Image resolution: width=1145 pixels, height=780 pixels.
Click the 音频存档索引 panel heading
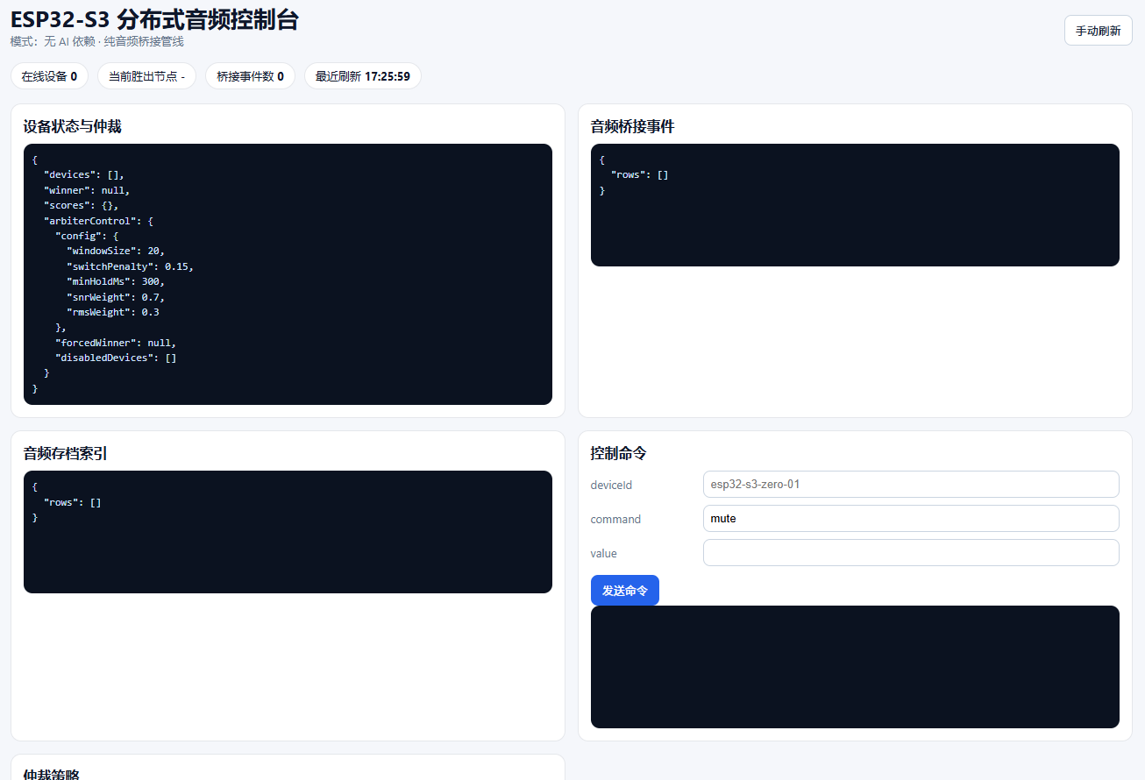(66, 454)
